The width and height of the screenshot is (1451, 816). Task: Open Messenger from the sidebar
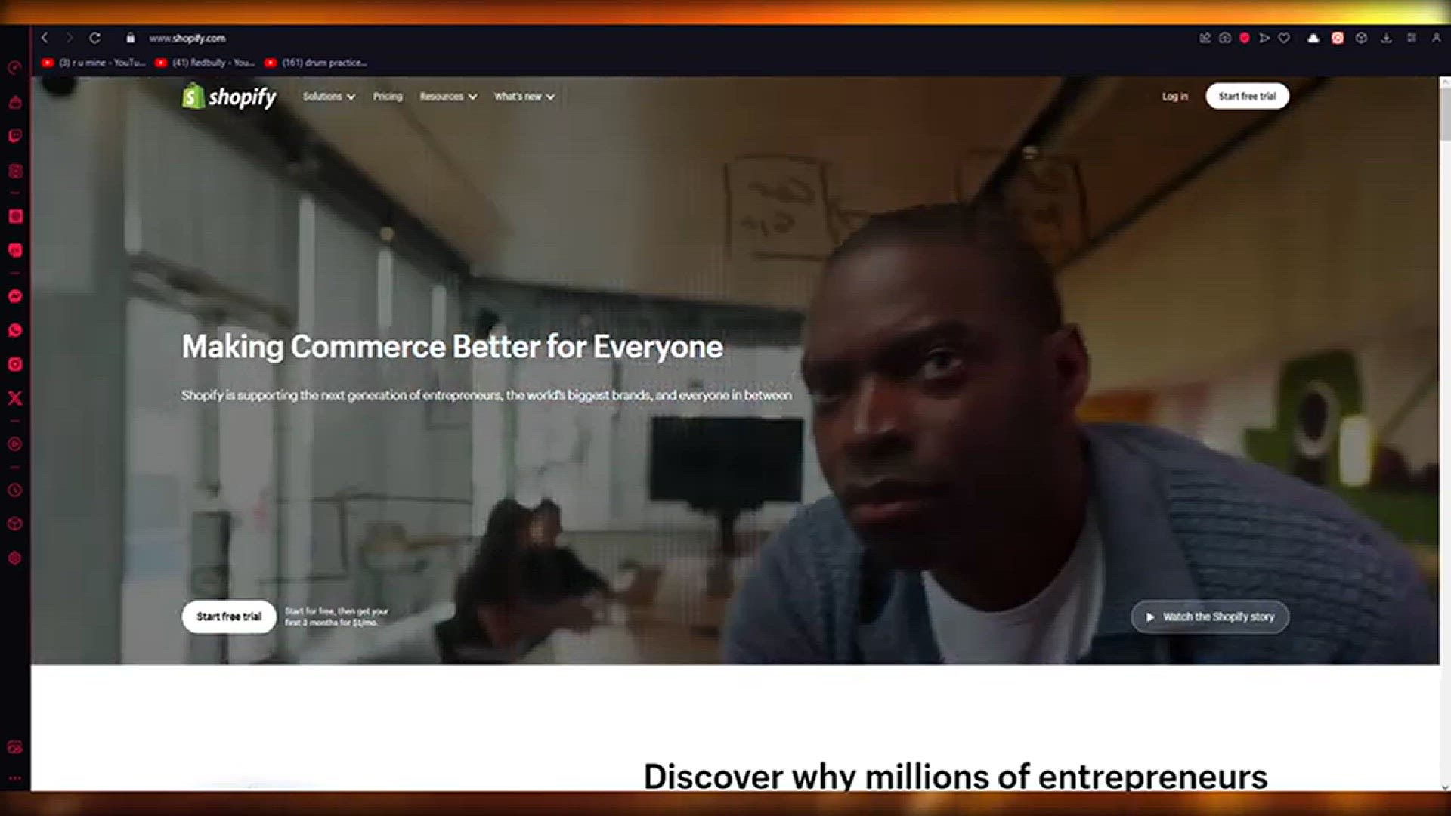point(15,296)
